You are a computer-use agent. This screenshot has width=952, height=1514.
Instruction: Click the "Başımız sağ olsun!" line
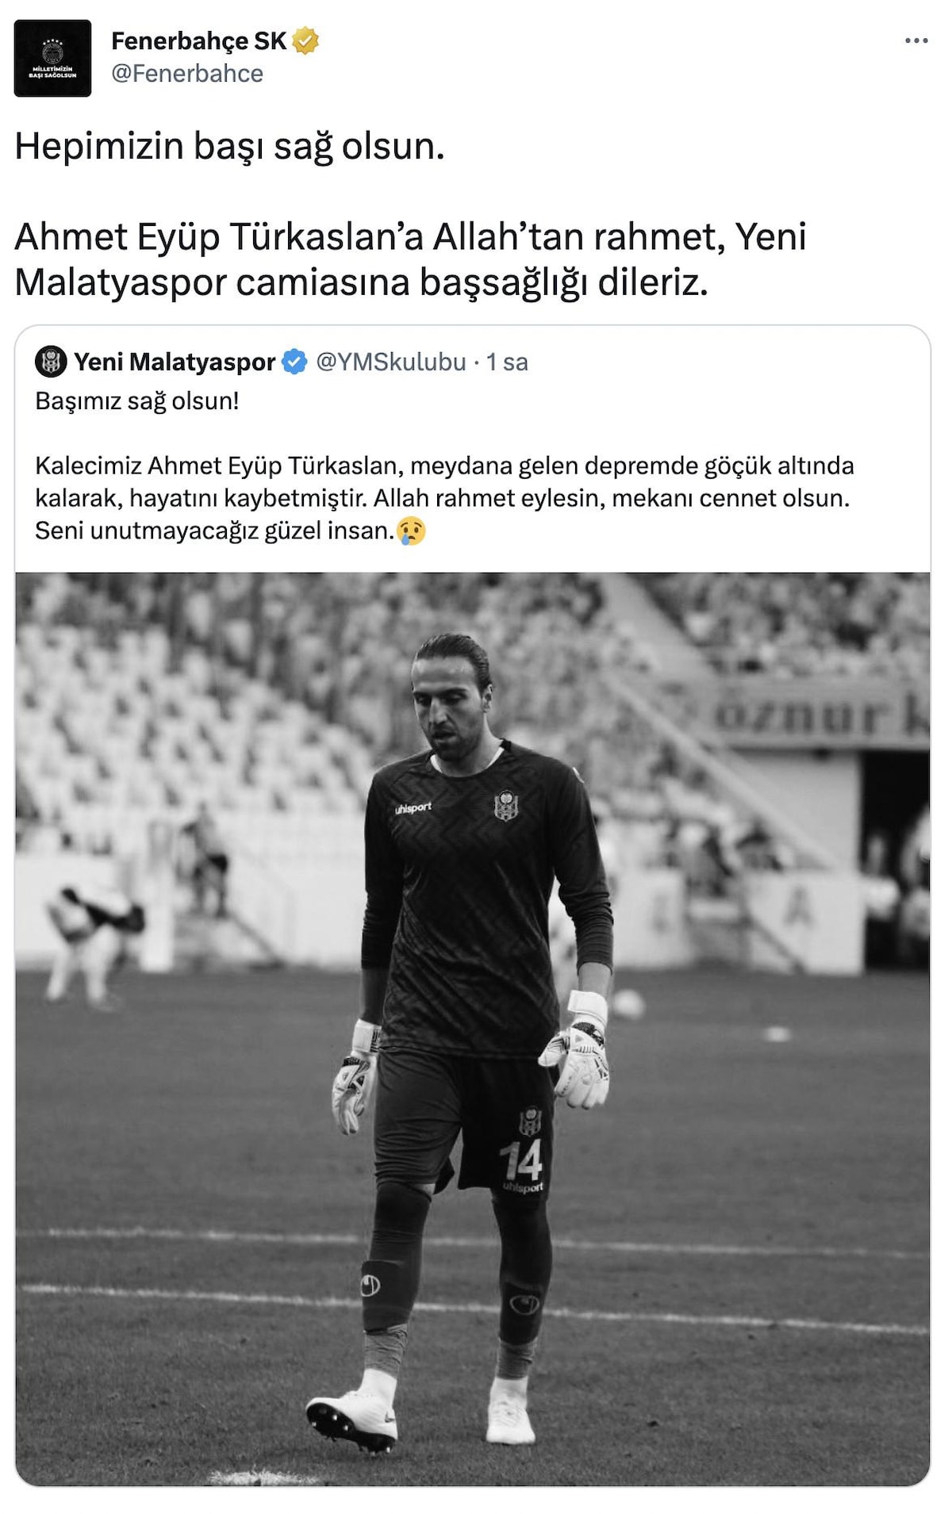click(x=137, y=401)
